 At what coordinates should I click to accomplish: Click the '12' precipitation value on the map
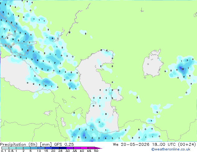(183, 69)
